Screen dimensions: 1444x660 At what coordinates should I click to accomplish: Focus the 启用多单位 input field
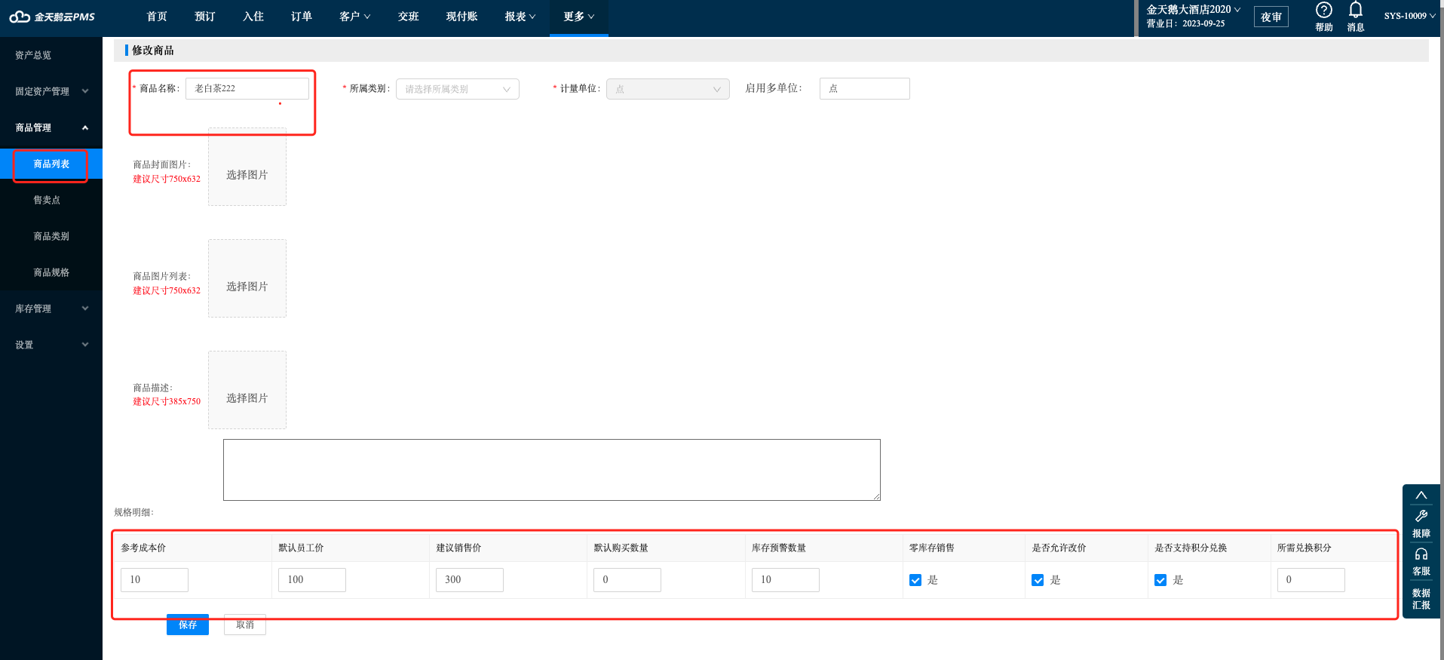pos(865,88)
